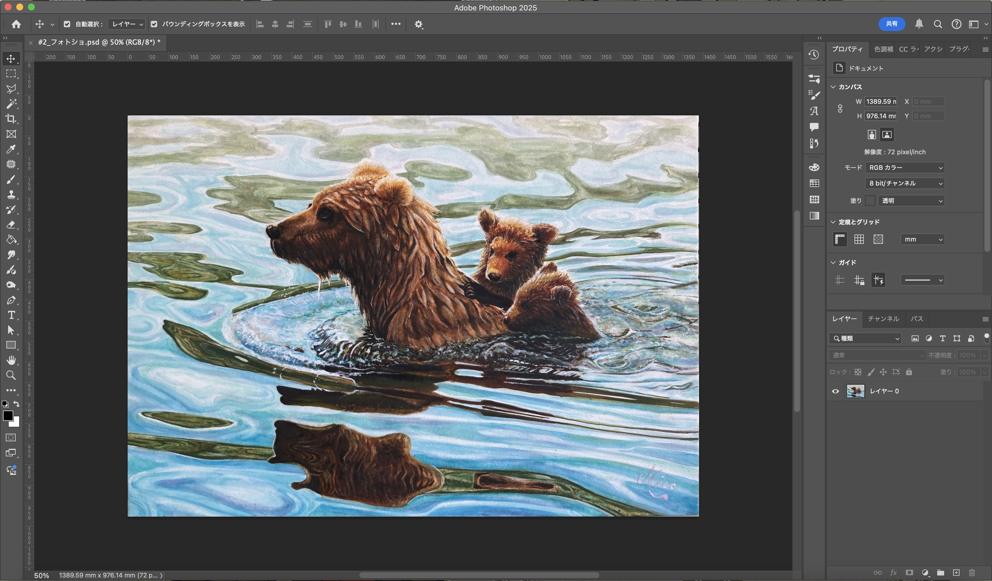The height and width of the screenshot is (581, 992).
Task: Select the Pen tool
Action: click(11, 300)
